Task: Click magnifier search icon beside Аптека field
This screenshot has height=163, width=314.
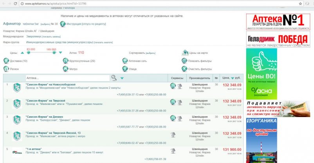Action: (114, 78)
